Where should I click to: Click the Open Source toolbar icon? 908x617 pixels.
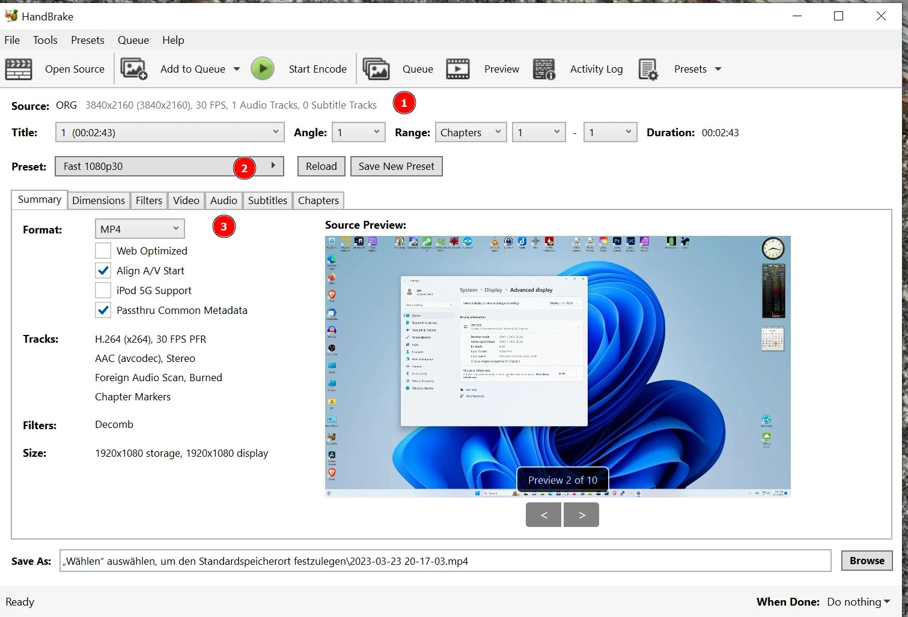(19, 69)
